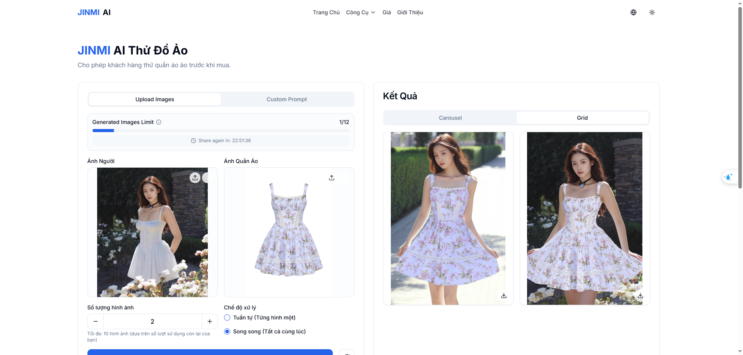
Task: Toggle light/dark theme with sun icon
Action: click(x=652, y=12)
